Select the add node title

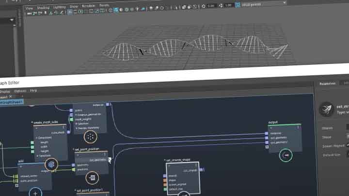pyautogui.click(x=21, y=161)
